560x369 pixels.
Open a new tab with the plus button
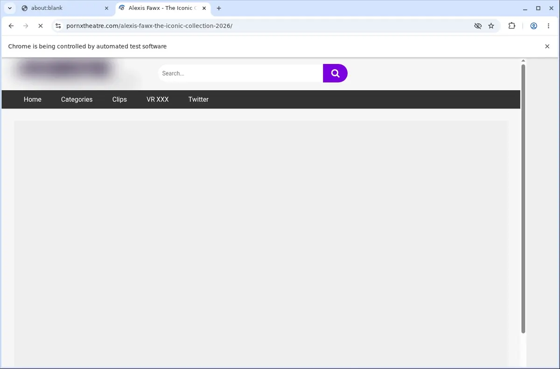pos(219,8)
